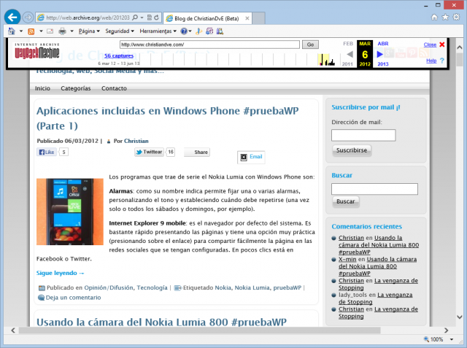Click the research add-on icon ending the command bar
This screenshot has height=348, width=467.
coord(220,31)
